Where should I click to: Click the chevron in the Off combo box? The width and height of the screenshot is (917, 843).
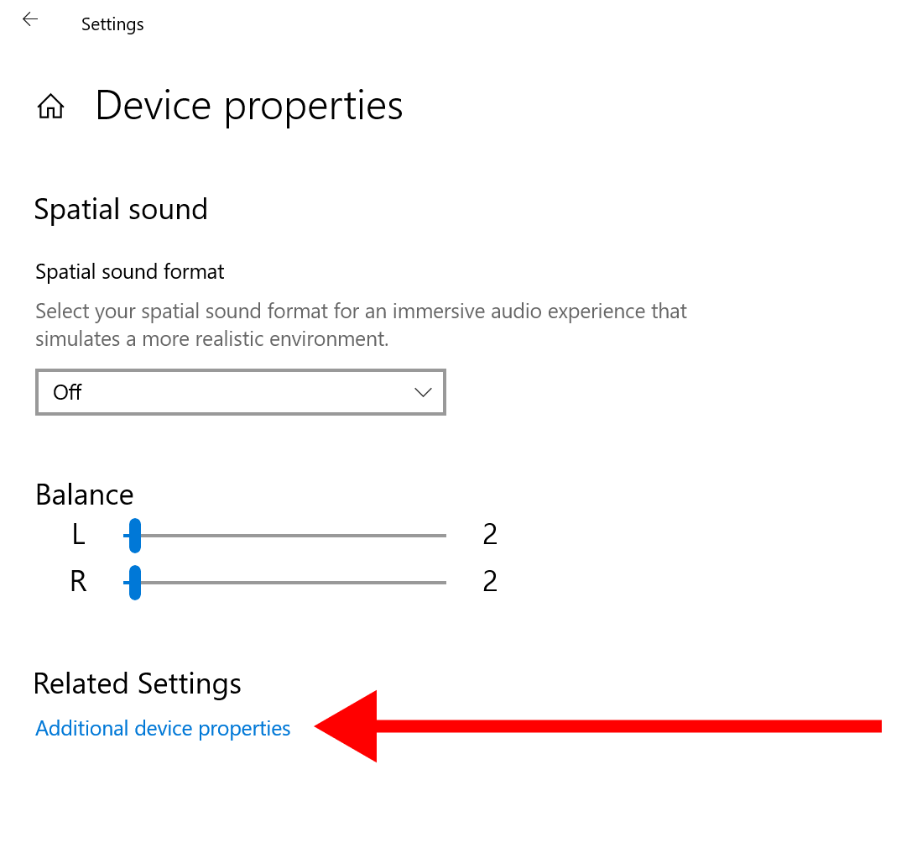(423, 392)
